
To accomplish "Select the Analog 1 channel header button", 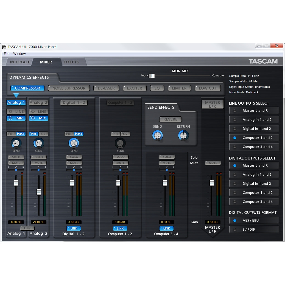I will click(16, 102).
